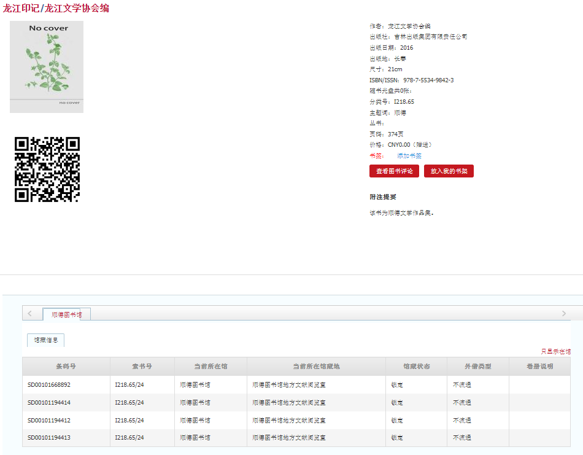Select the 馆藏信息 tab
The height and width of the screenshot is (455, 583).
point(46,340)
